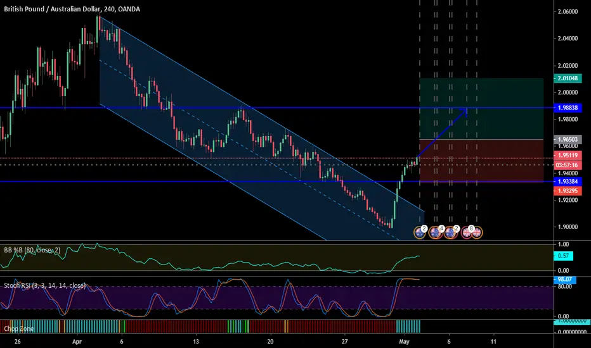Click the 2.06000 price axis tick
591x348 pixels.
[x=568, y=11]
